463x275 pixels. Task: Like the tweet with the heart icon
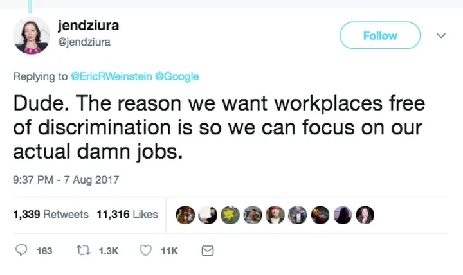click(x=145, y=251)
